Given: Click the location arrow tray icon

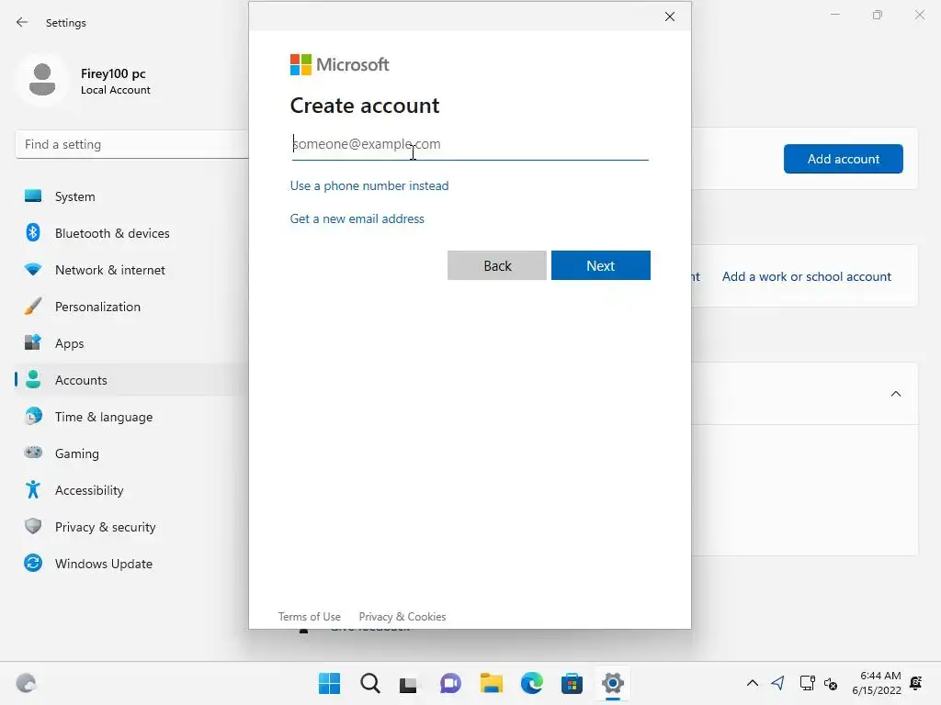Looking at the screenshot, I should 777,683.
